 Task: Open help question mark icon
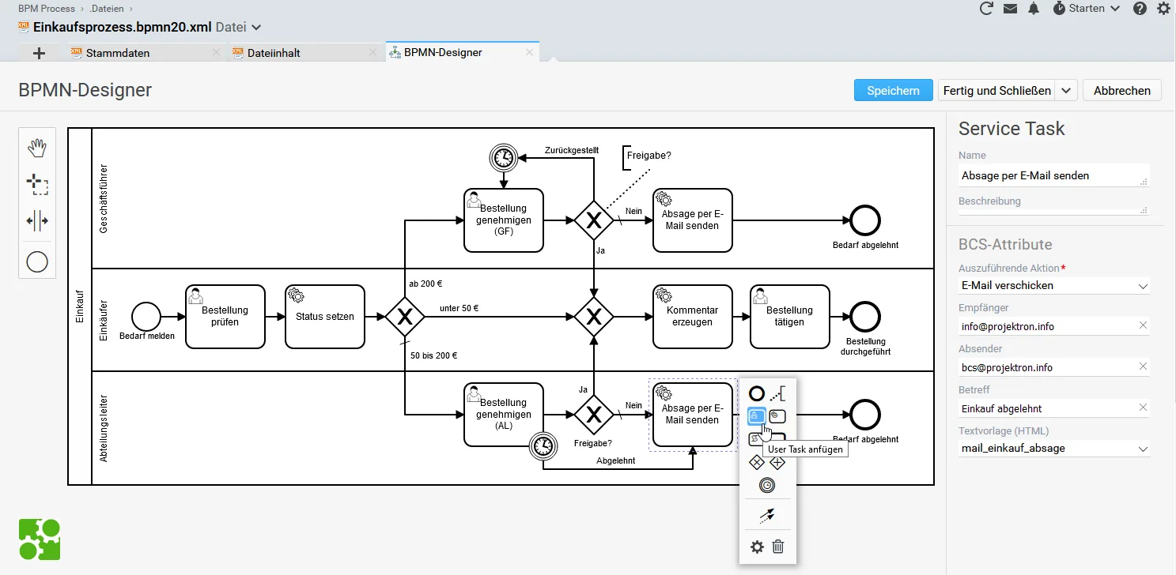[1140, 9]
